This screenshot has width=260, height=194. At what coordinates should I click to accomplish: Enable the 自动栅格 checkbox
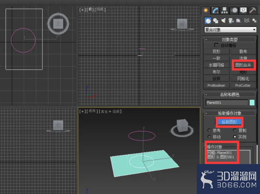coord(216,45)
